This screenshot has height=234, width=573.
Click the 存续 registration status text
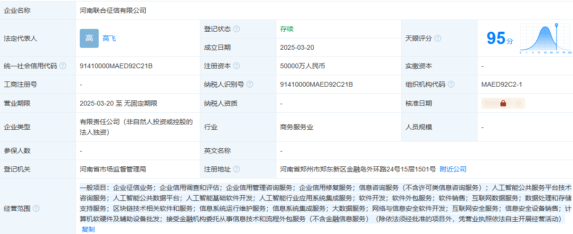[x=287, y=29]
